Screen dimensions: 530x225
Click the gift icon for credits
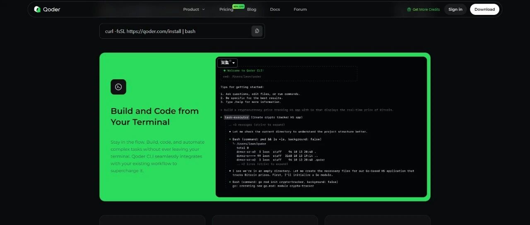point(409,9)
